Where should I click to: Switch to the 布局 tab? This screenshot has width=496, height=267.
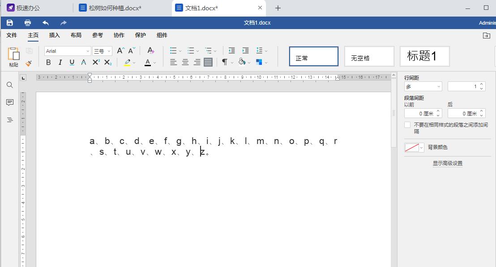point(76,35)
